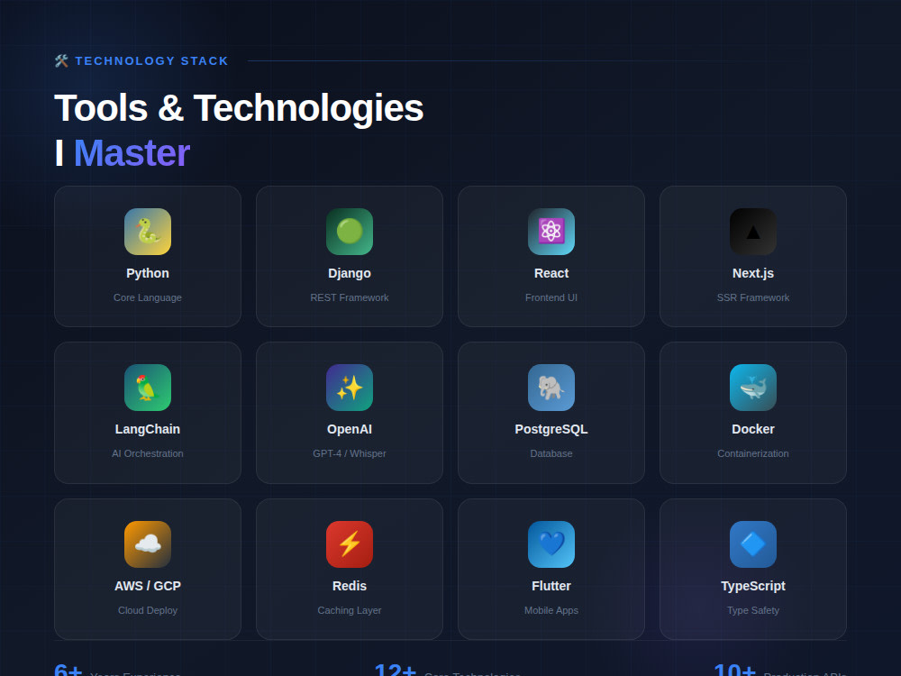Select the "Django" card title
Viewport: 901px width, 676px height.
tap(350, 273)
